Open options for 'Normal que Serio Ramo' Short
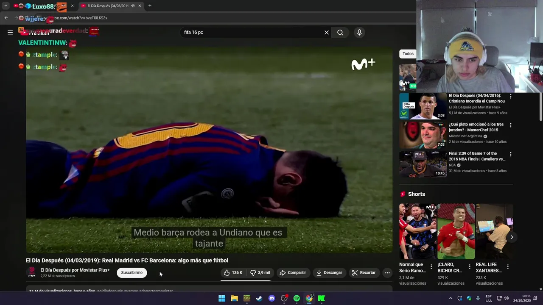This screenshot has width=543, height=305. click(x=431, y=267)
